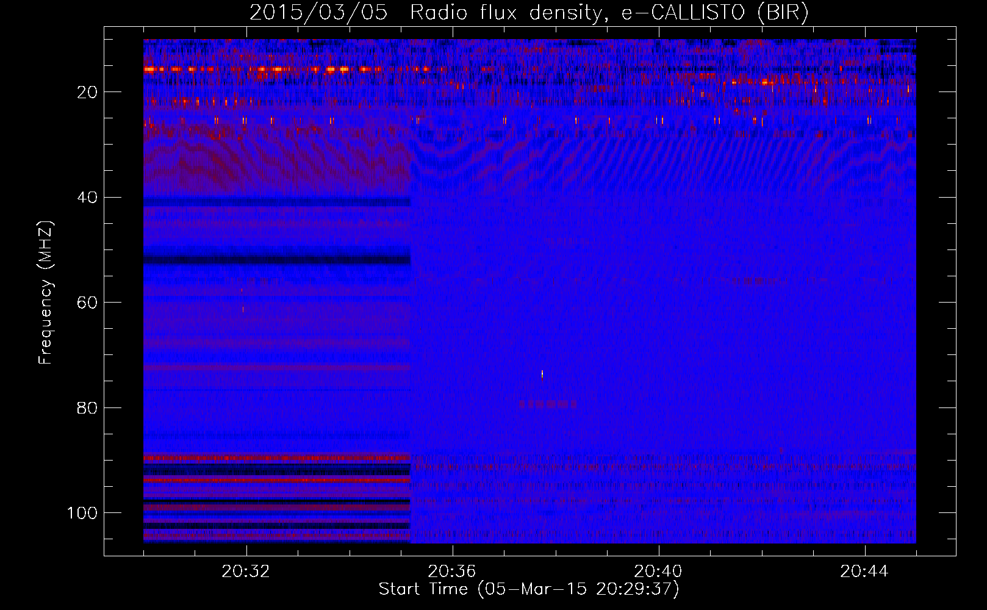Click the x-axis time label '20:40'
987x610 pixels.
(x=658, y=572)
